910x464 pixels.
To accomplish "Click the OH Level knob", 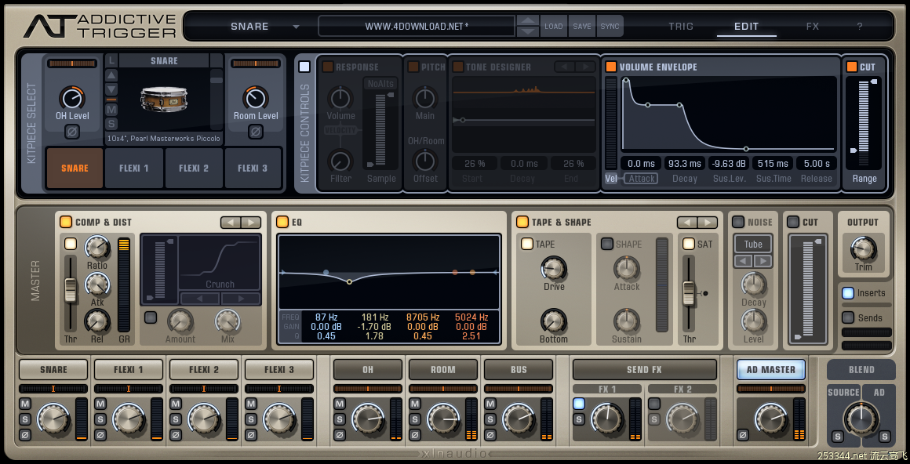I will (x=72, y=98).
